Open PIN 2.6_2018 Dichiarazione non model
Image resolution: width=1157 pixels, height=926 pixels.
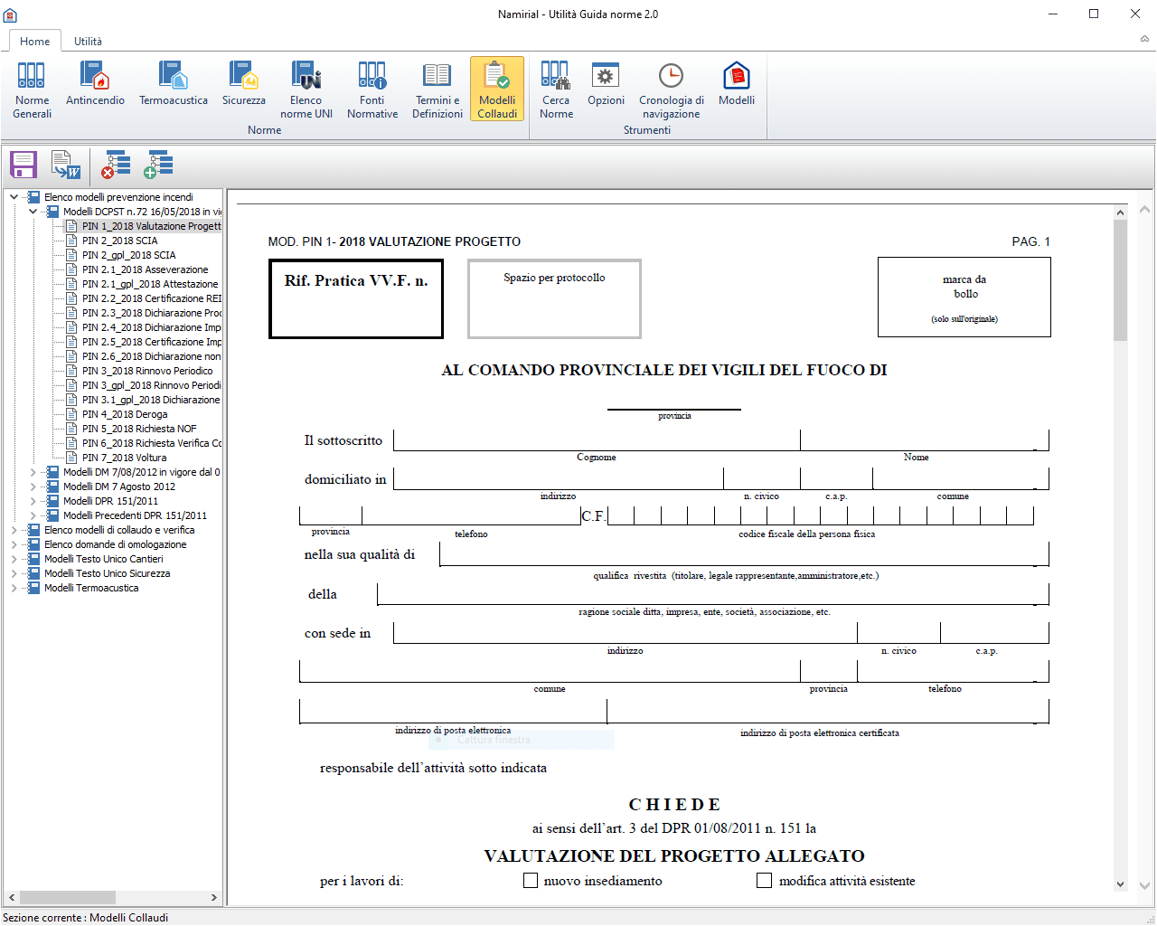tap(151, 356)
